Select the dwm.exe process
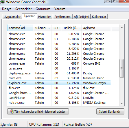Image resolution: width=129 pixels, height=128 pixels. pyautogui.click(x=59, y=78)
